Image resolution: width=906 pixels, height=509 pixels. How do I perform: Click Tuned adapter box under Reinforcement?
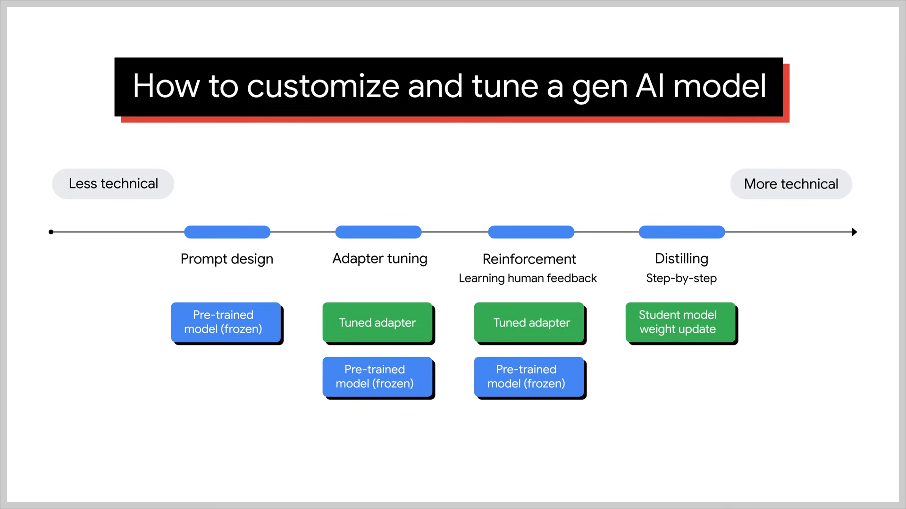529,322
